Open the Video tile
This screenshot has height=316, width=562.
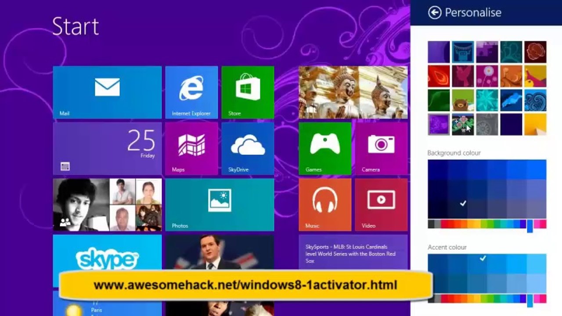pos(381,205)
